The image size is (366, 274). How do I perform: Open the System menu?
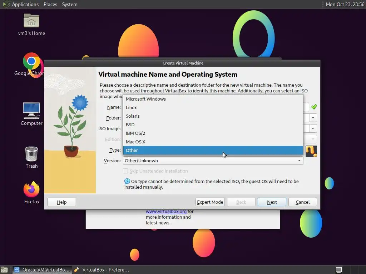click(70, 4)
